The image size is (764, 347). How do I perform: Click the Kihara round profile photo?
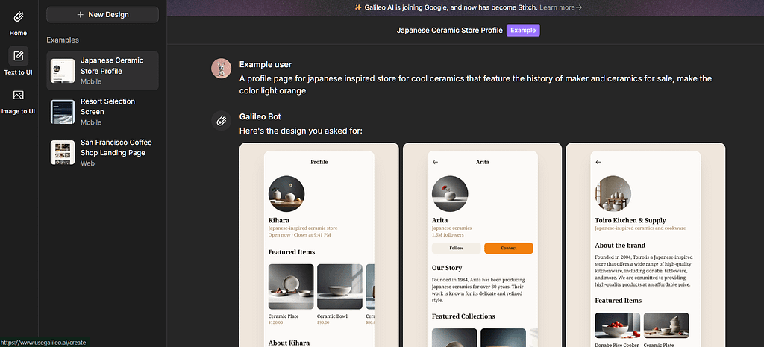[x=286, y=194]
